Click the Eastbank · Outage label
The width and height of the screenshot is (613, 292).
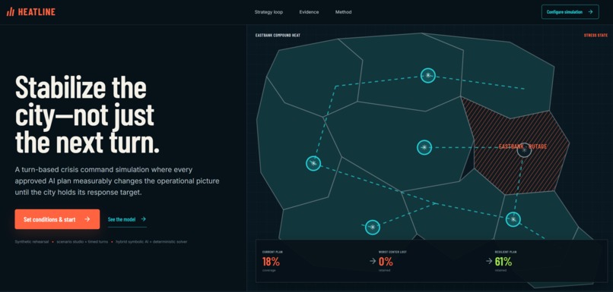point(523,146)
